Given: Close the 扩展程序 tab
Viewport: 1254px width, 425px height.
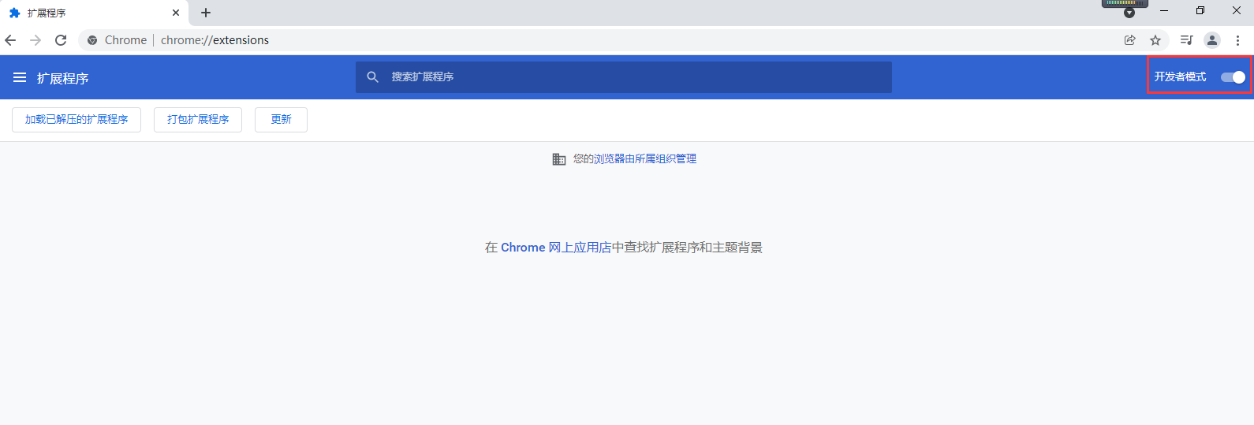Looking at the screenshot, I should 176,13.
